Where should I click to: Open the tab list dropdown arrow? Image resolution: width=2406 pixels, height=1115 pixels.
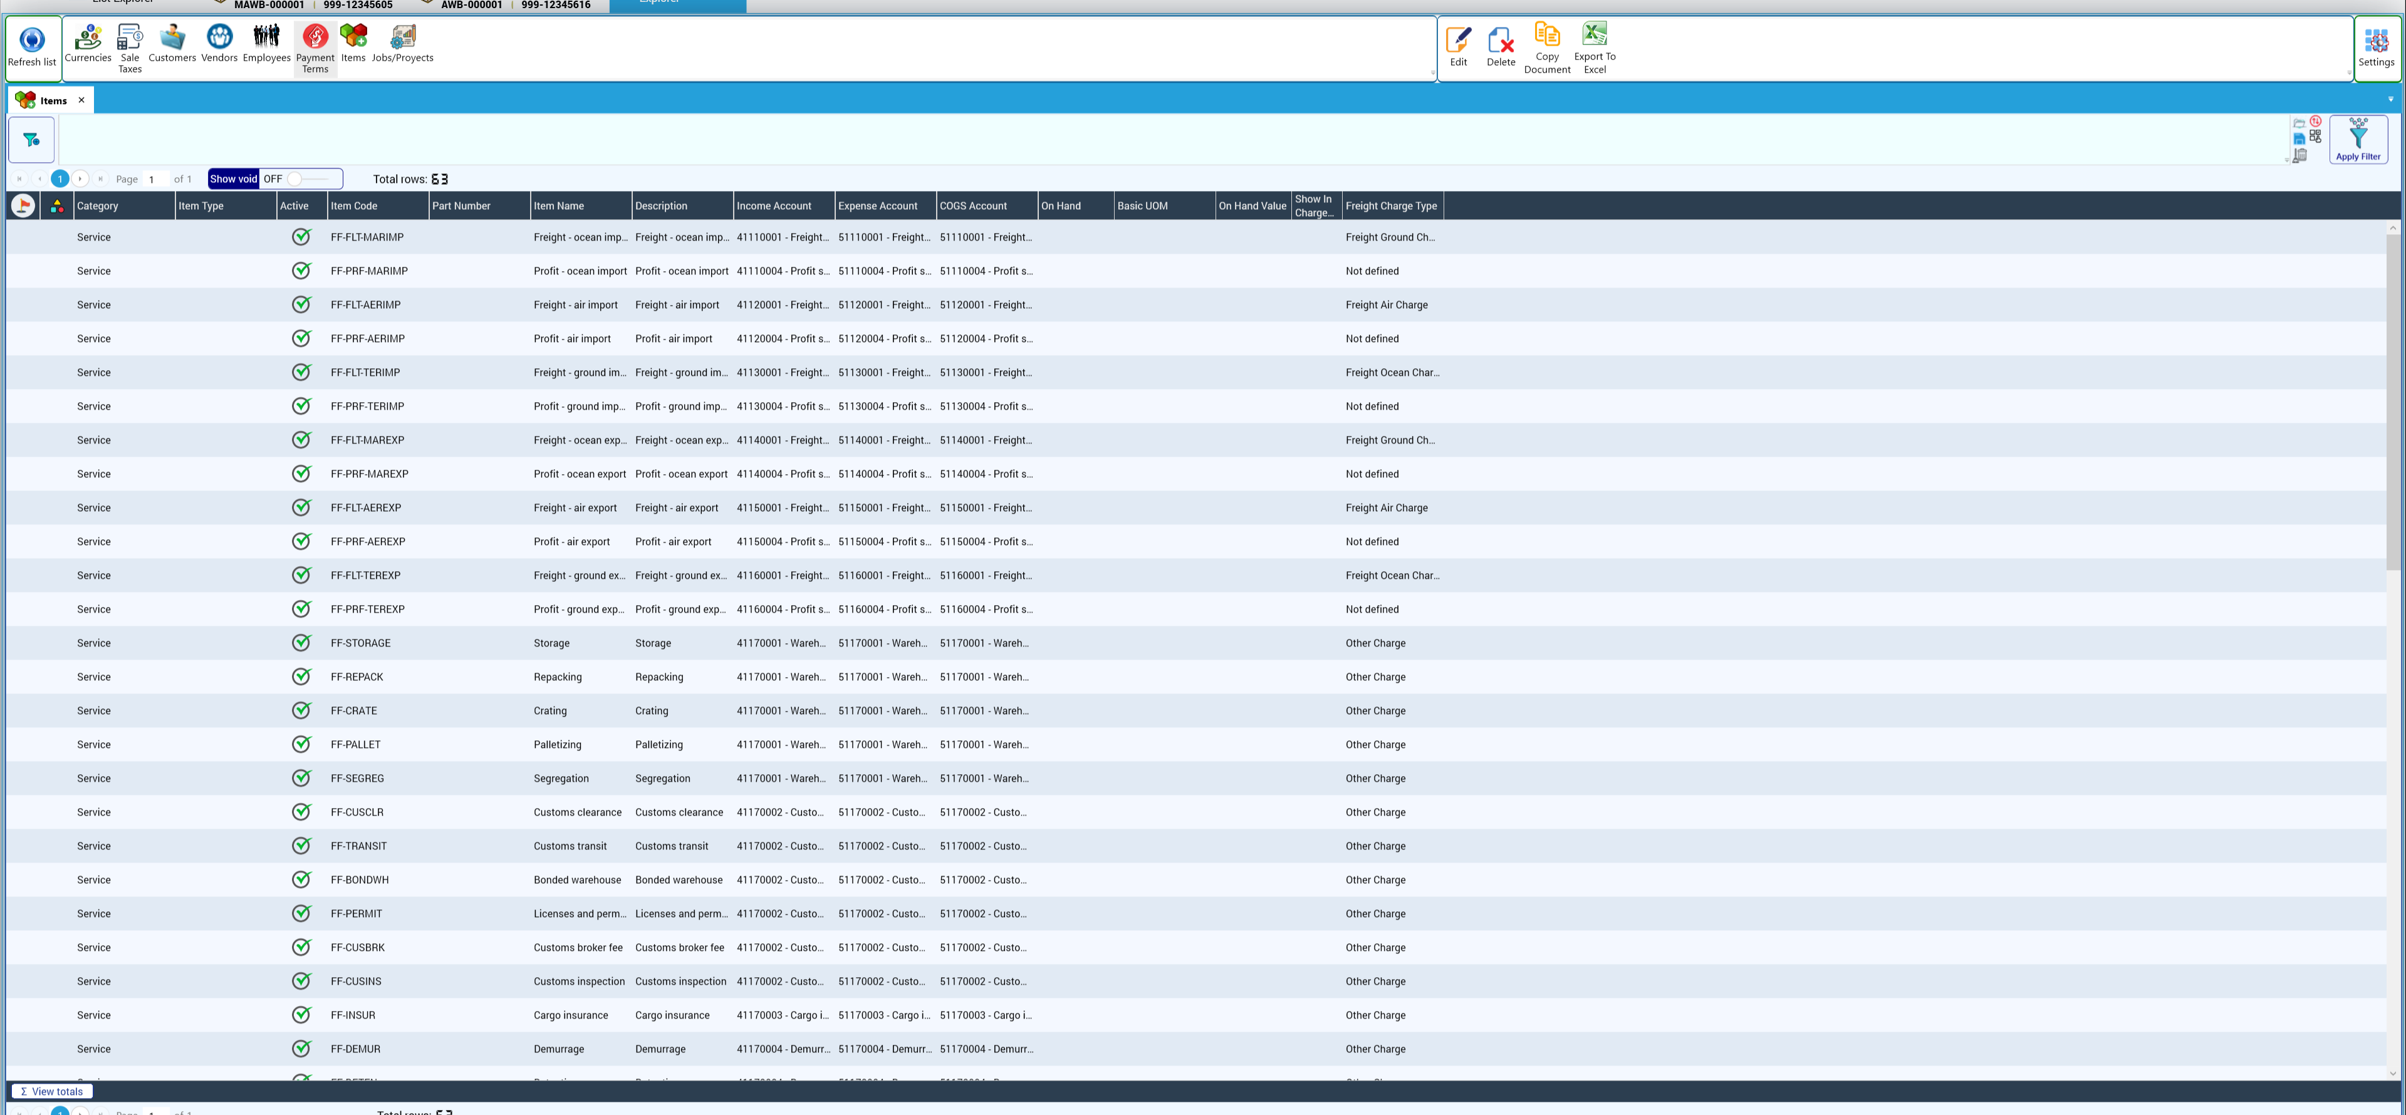2390,99
